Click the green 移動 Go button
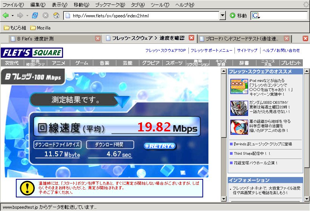The width and height of the screenshot is (310, 211). tap(238, 15)
